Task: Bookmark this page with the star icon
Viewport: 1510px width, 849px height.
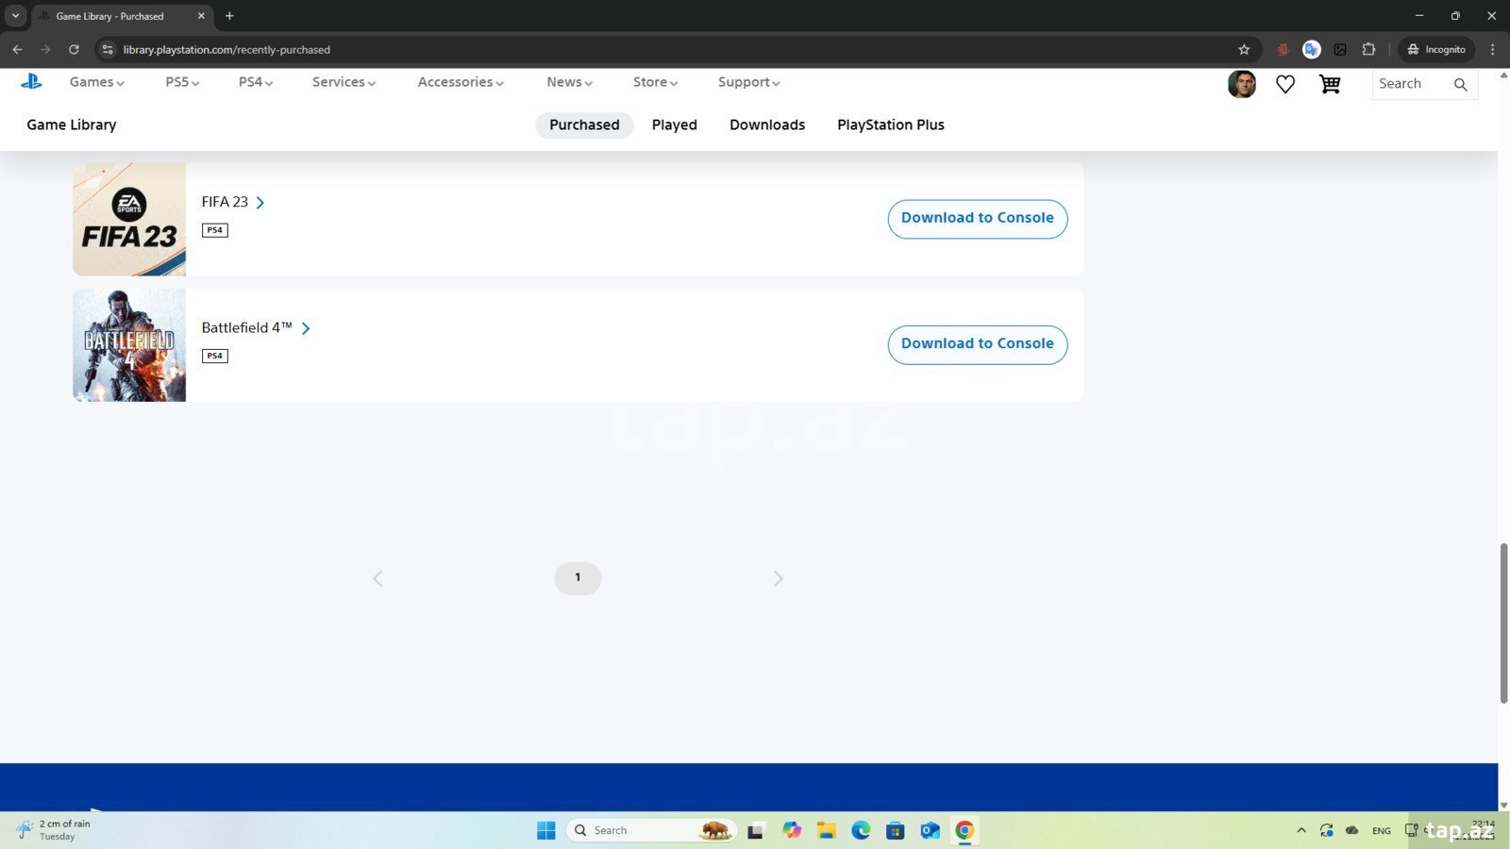Action: pyautogui.click(x=1244, y=49)
